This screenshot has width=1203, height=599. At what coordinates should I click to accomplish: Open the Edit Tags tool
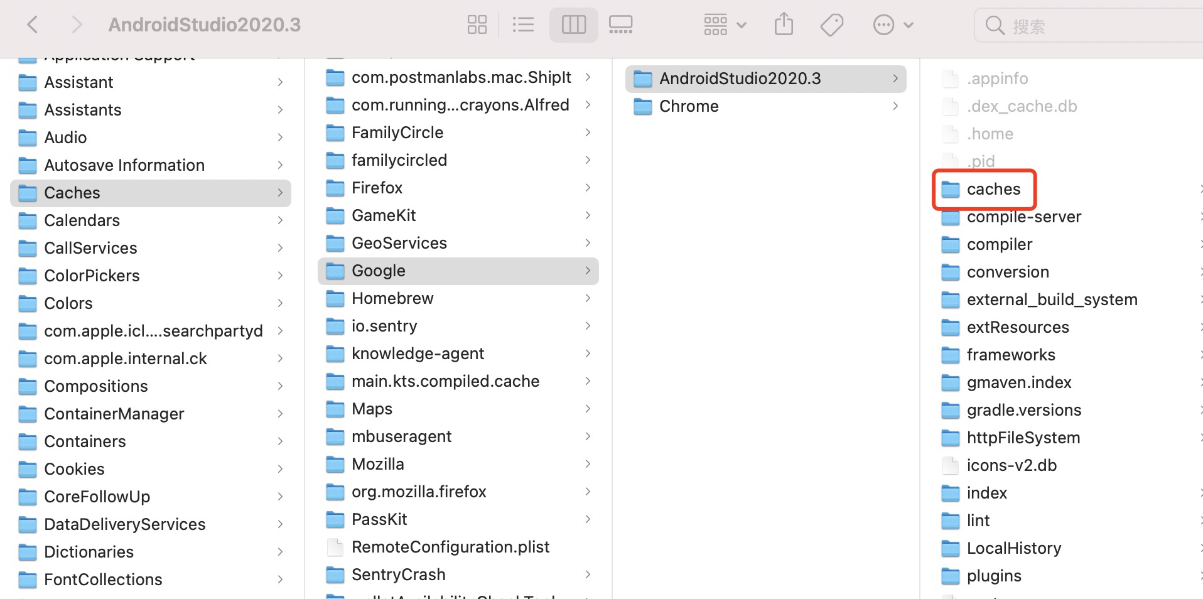pos(832,25)
